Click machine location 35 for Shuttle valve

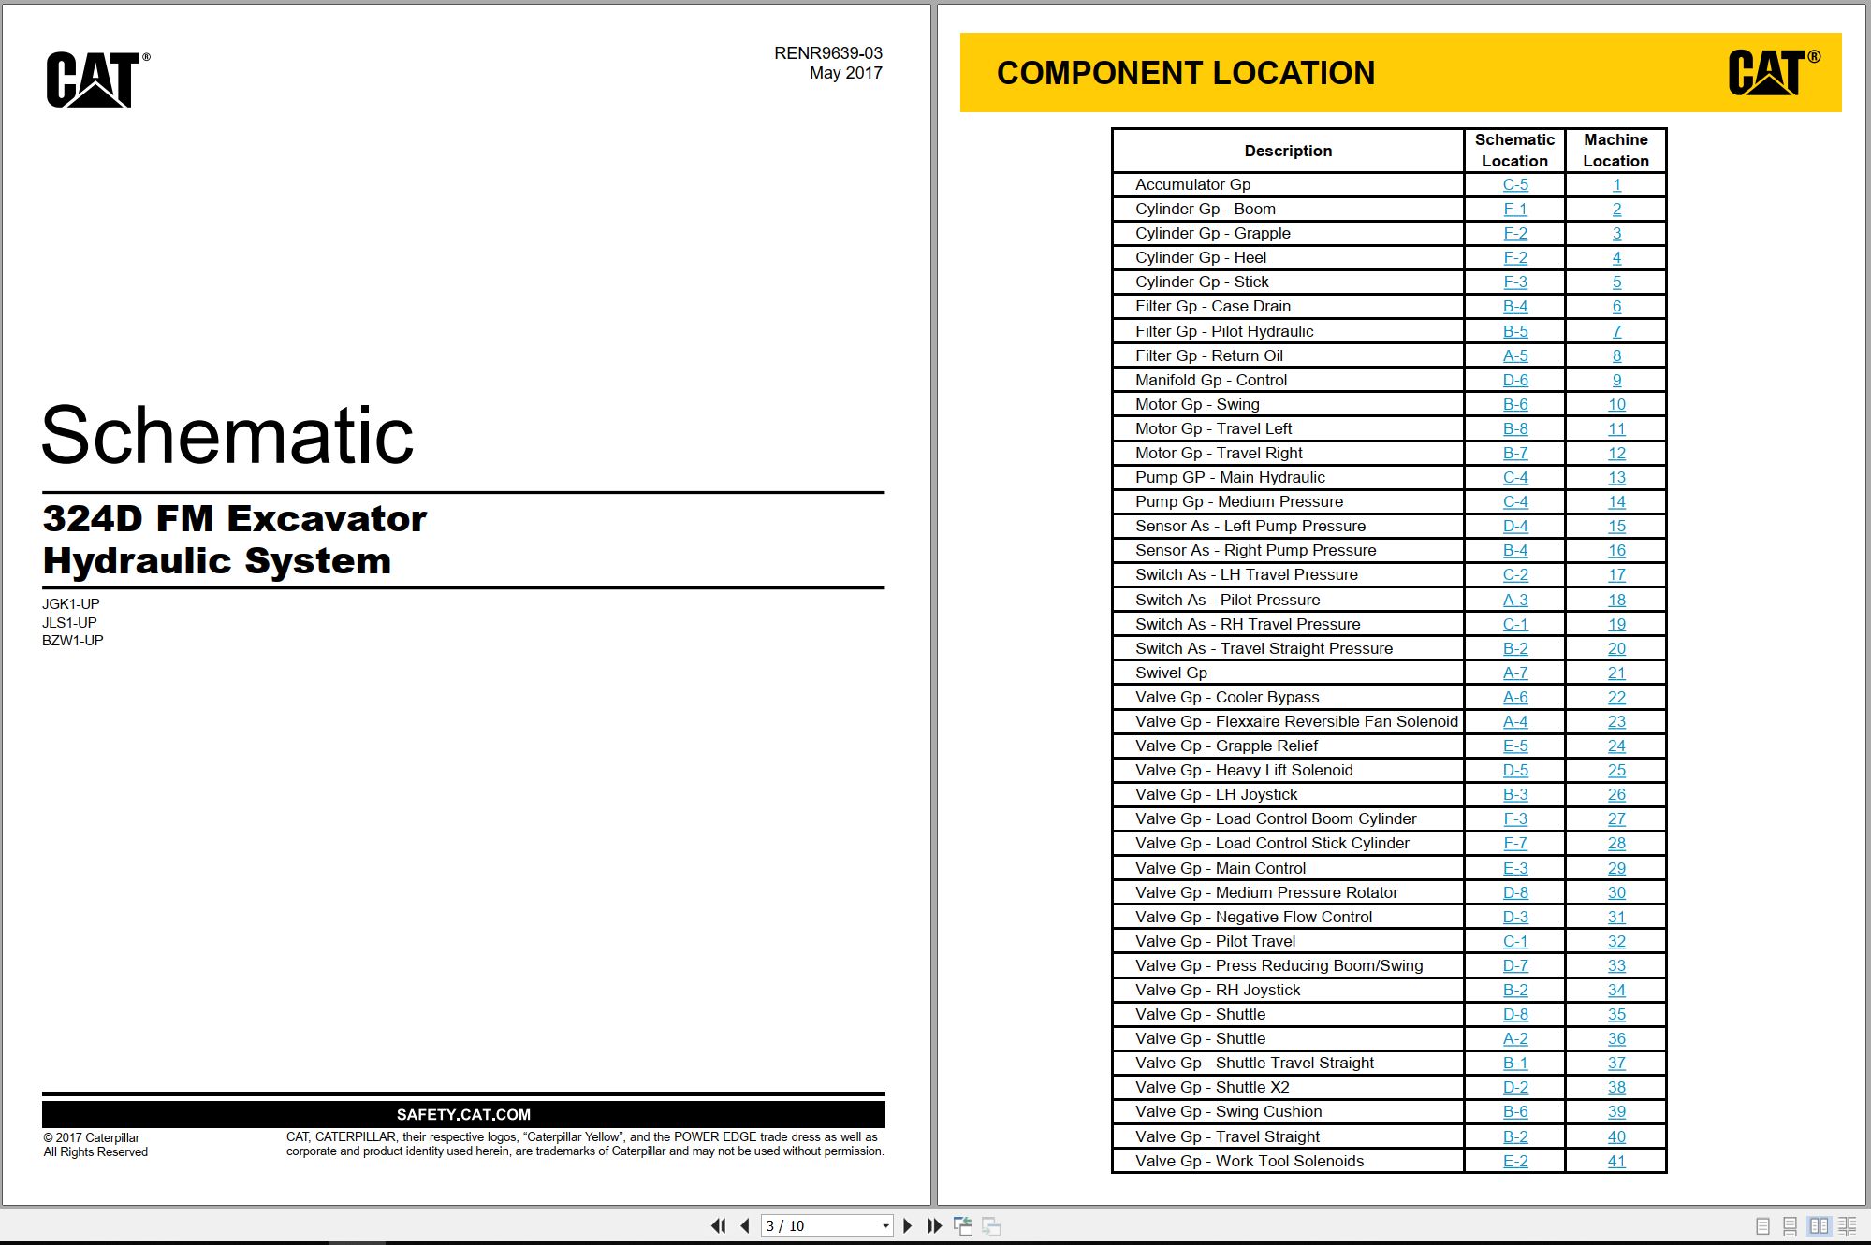pyautogui.click(x=1616, y=1014)
